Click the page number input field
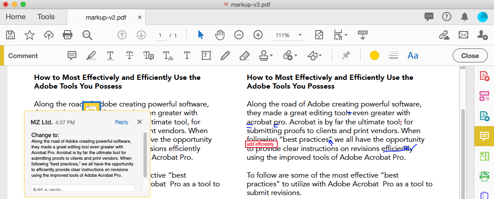 [x=160, y=35]
